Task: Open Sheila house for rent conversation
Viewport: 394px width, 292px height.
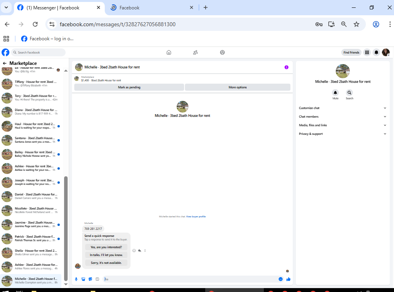Action: (30, 253)
